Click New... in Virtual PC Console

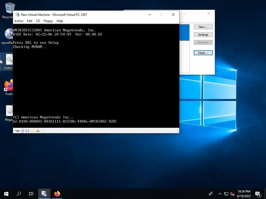pyautogui.click(x=203, y=27)
